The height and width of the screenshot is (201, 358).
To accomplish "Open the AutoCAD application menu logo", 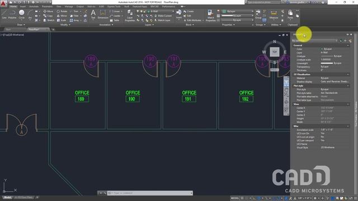I will (3, 4).
